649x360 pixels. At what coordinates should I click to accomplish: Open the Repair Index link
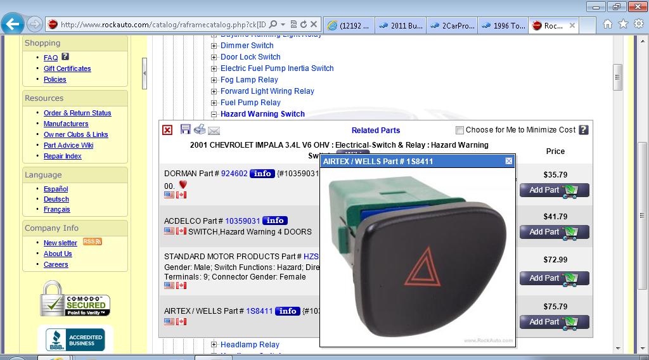(x=63, y=156)
